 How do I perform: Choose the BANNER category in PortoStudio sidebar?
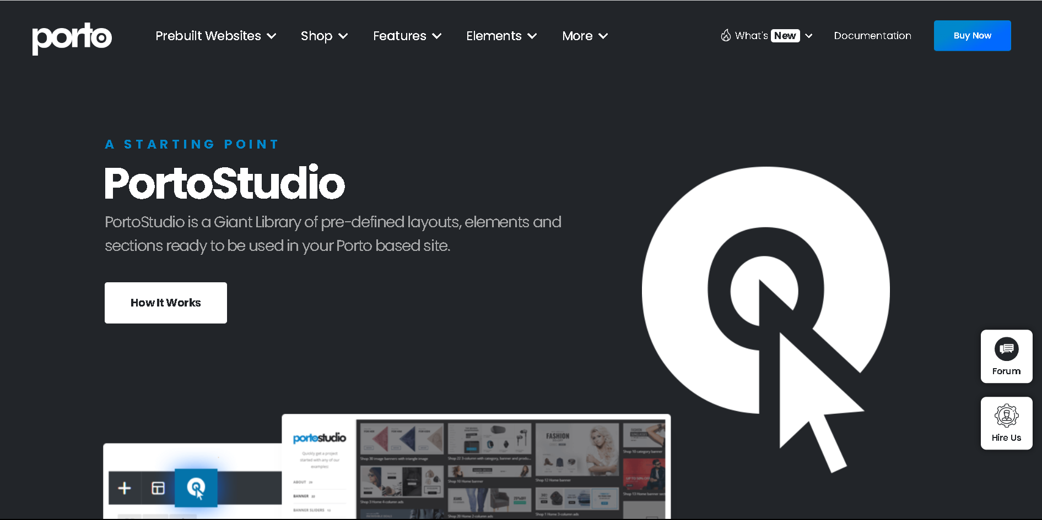(x=301, y=496)
